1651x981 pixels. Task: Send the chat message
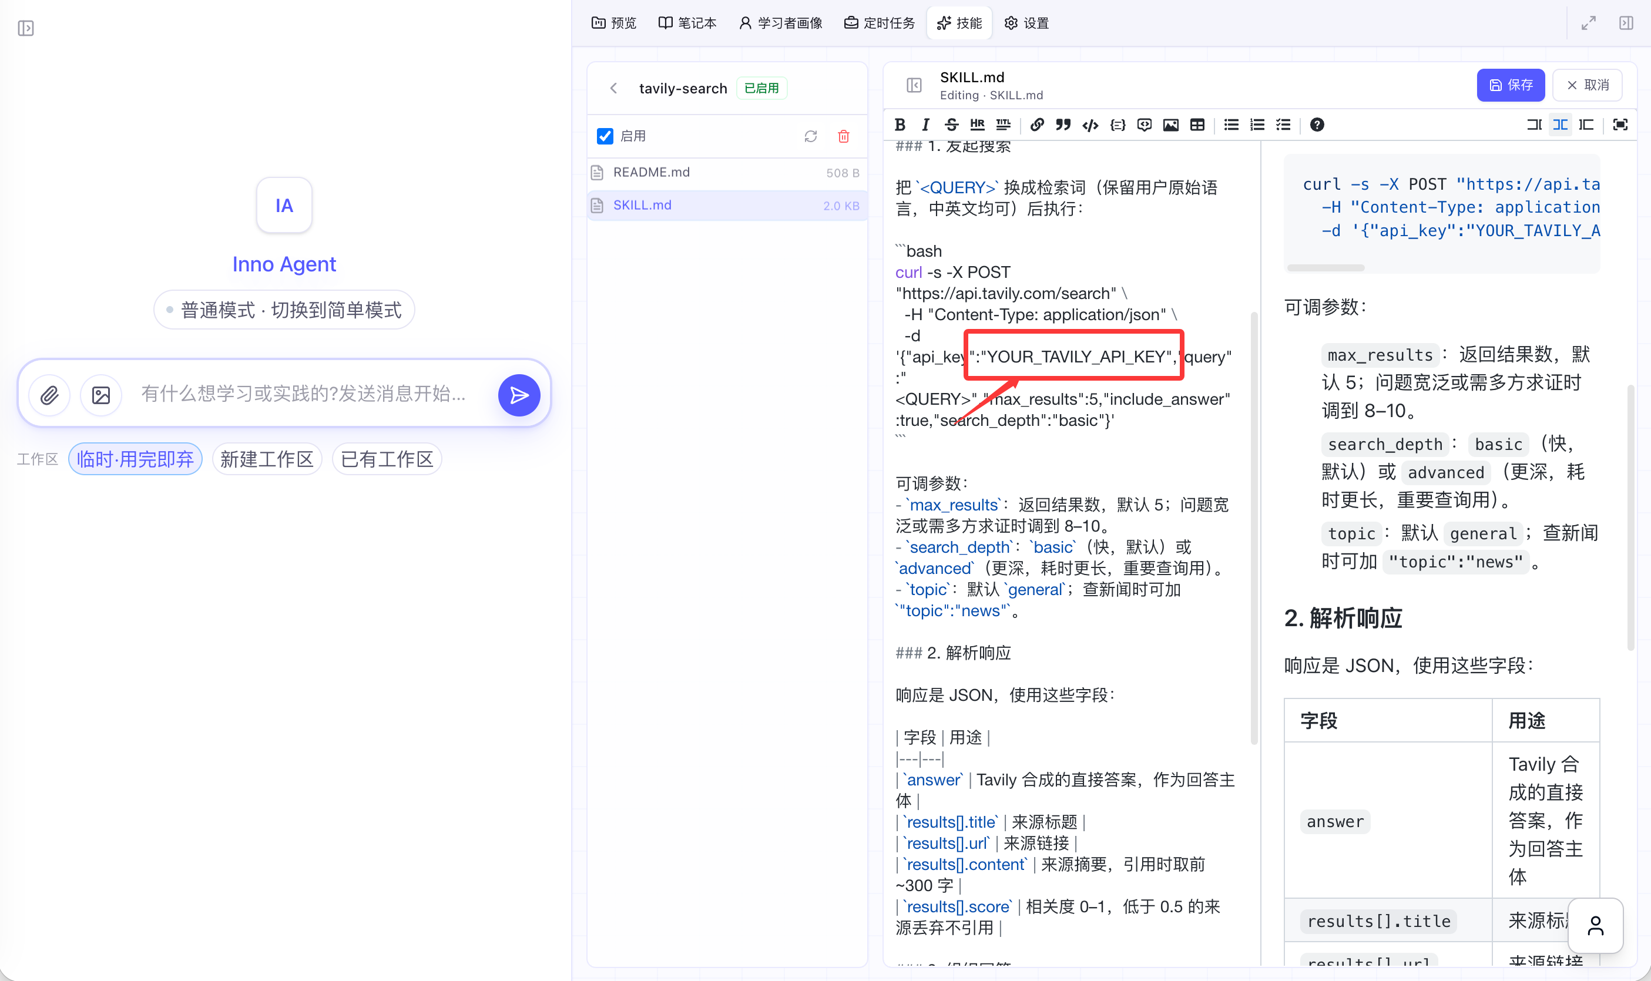click(x=519, y=395)
